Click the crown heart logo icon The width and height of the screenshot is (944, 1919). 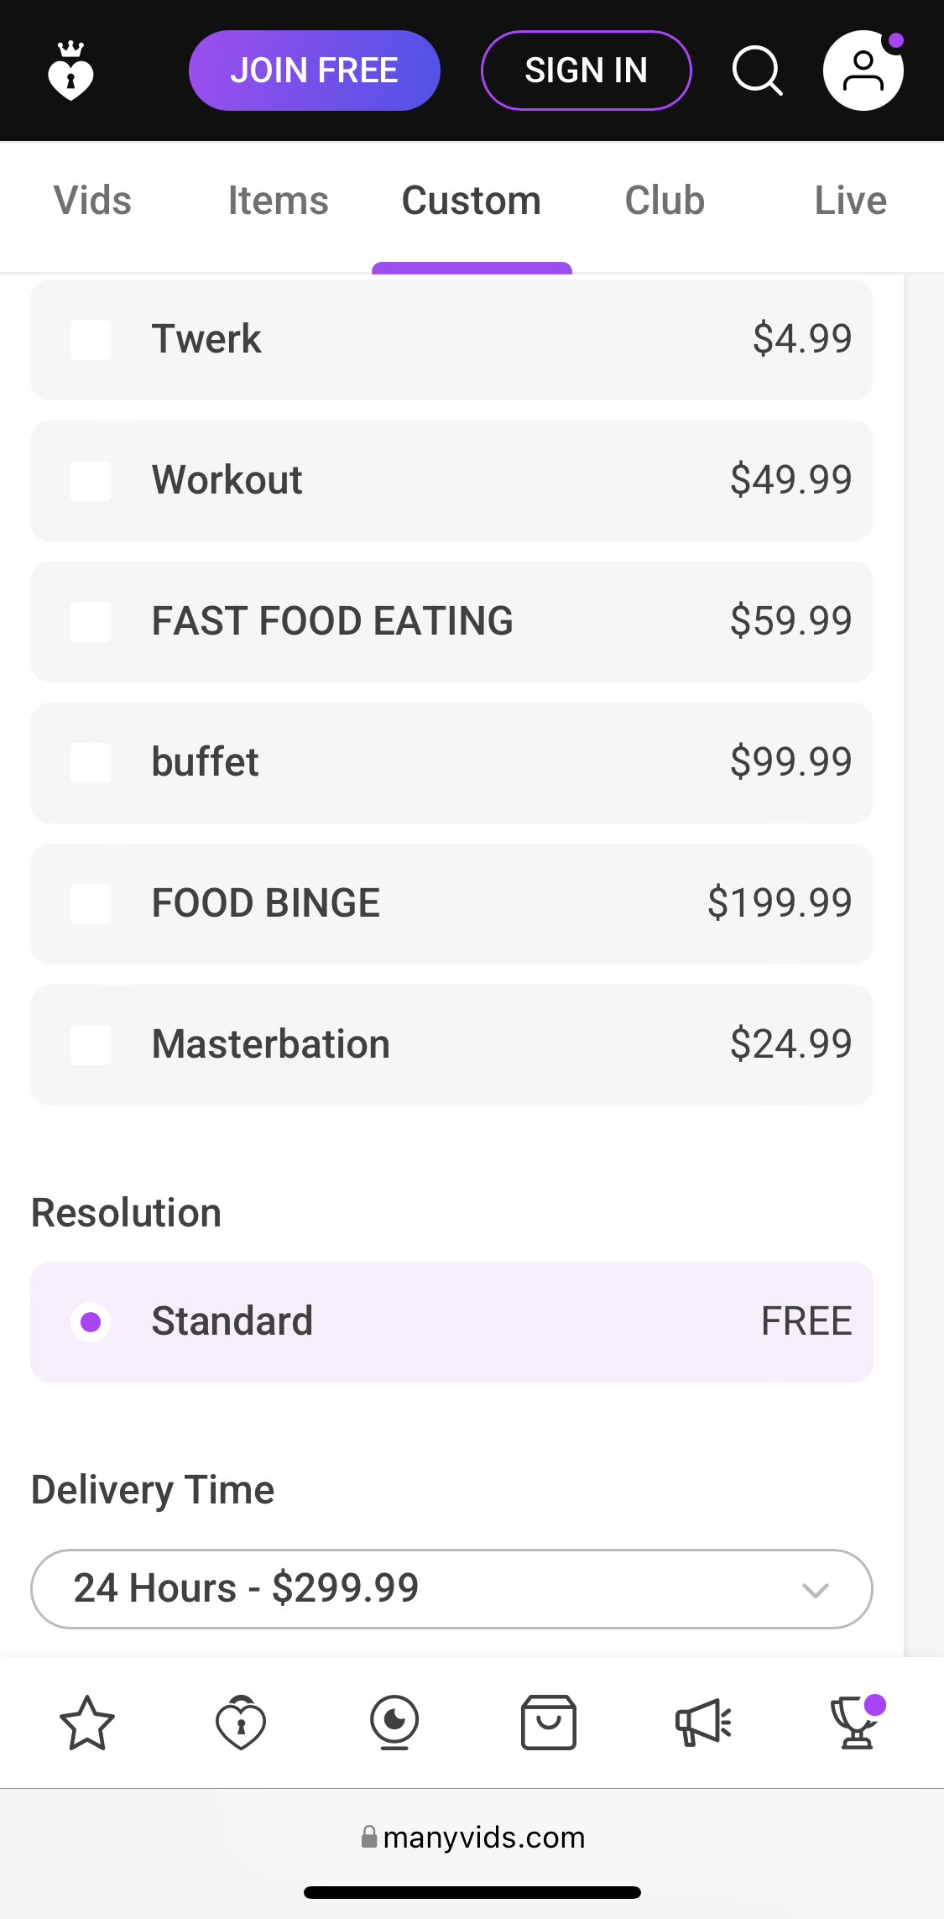click(x=70, y=71)
